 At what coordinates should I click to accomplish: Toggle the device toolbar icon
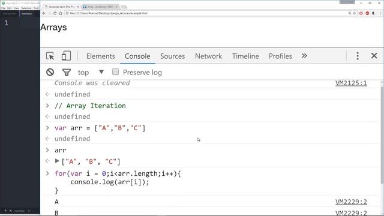pyautogui.click(x=66, y=56)
